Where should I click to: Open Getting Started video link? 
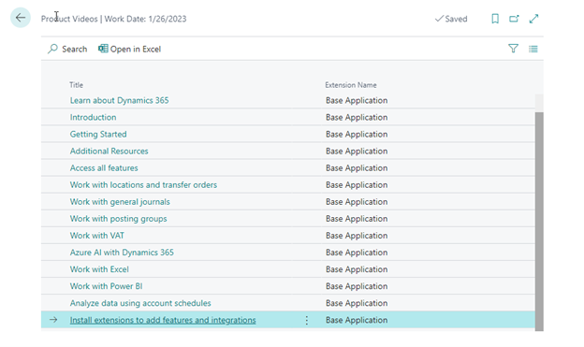98,135
